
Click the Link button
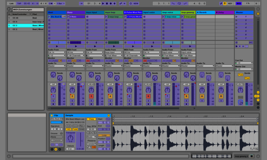(11, 3)
